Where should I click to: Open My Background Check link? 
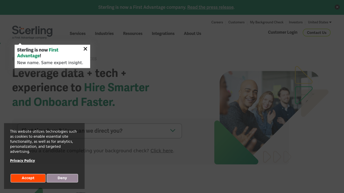pyautogui.click(x=266, y=22)
